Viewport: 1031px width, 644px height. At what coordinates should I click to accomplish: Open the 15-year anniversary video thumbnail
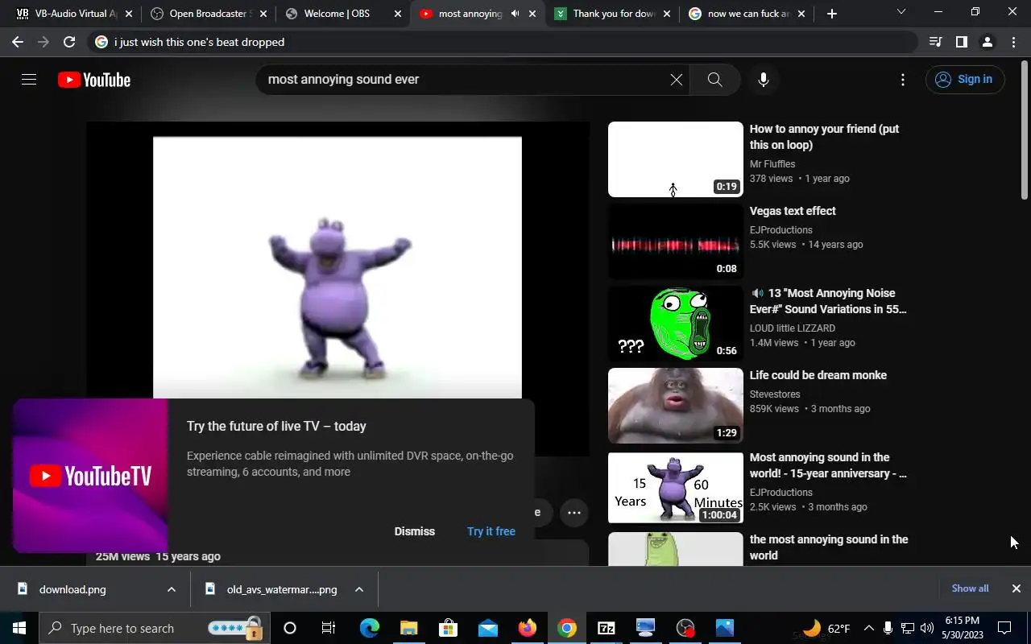(675, 488)
